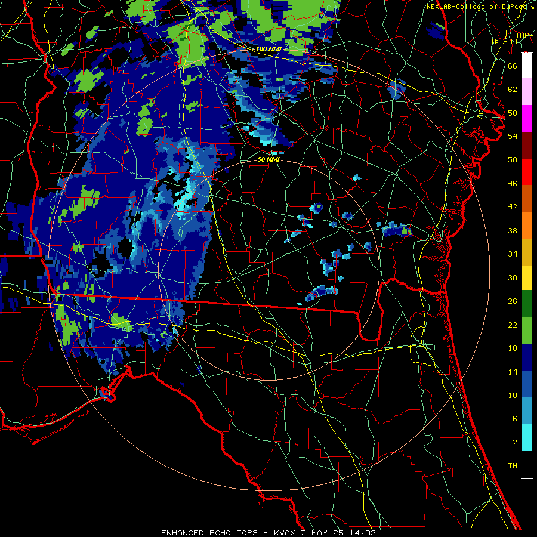Click the '50 NMI' range ring label

point(268,159)
